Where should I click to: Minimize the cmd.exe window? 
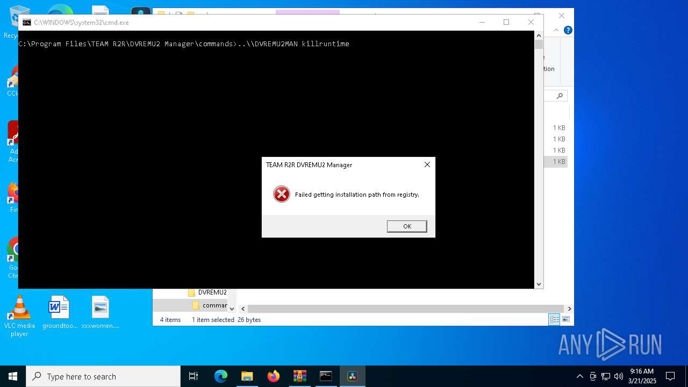482,22
